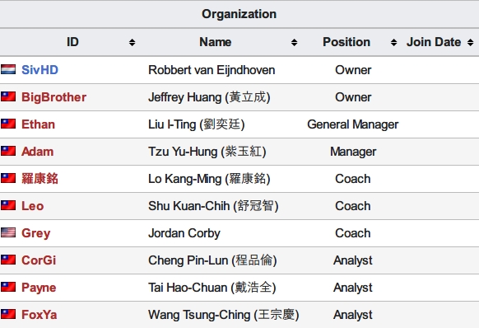Open the Grey coach link
The width and height of the screenshot is (479, 328).
click(35, 233)
